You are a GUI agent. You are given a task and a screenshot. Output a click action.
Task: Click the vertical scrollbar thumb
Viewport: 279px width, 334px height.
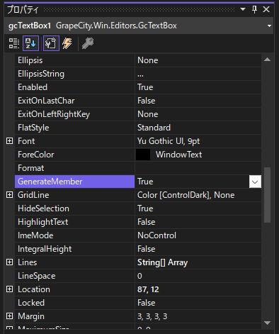pos(267,195)
